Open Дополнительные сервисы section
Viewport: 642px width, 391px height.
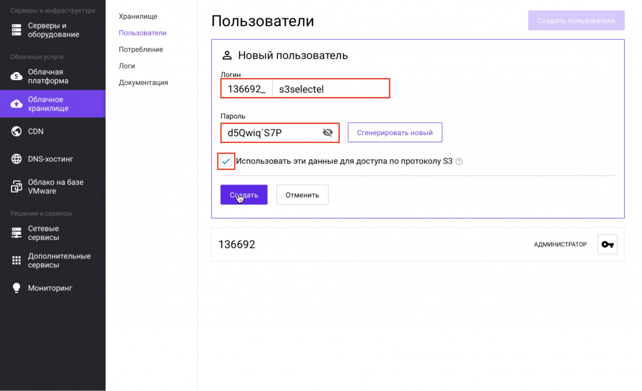click(x=53, y=260)
